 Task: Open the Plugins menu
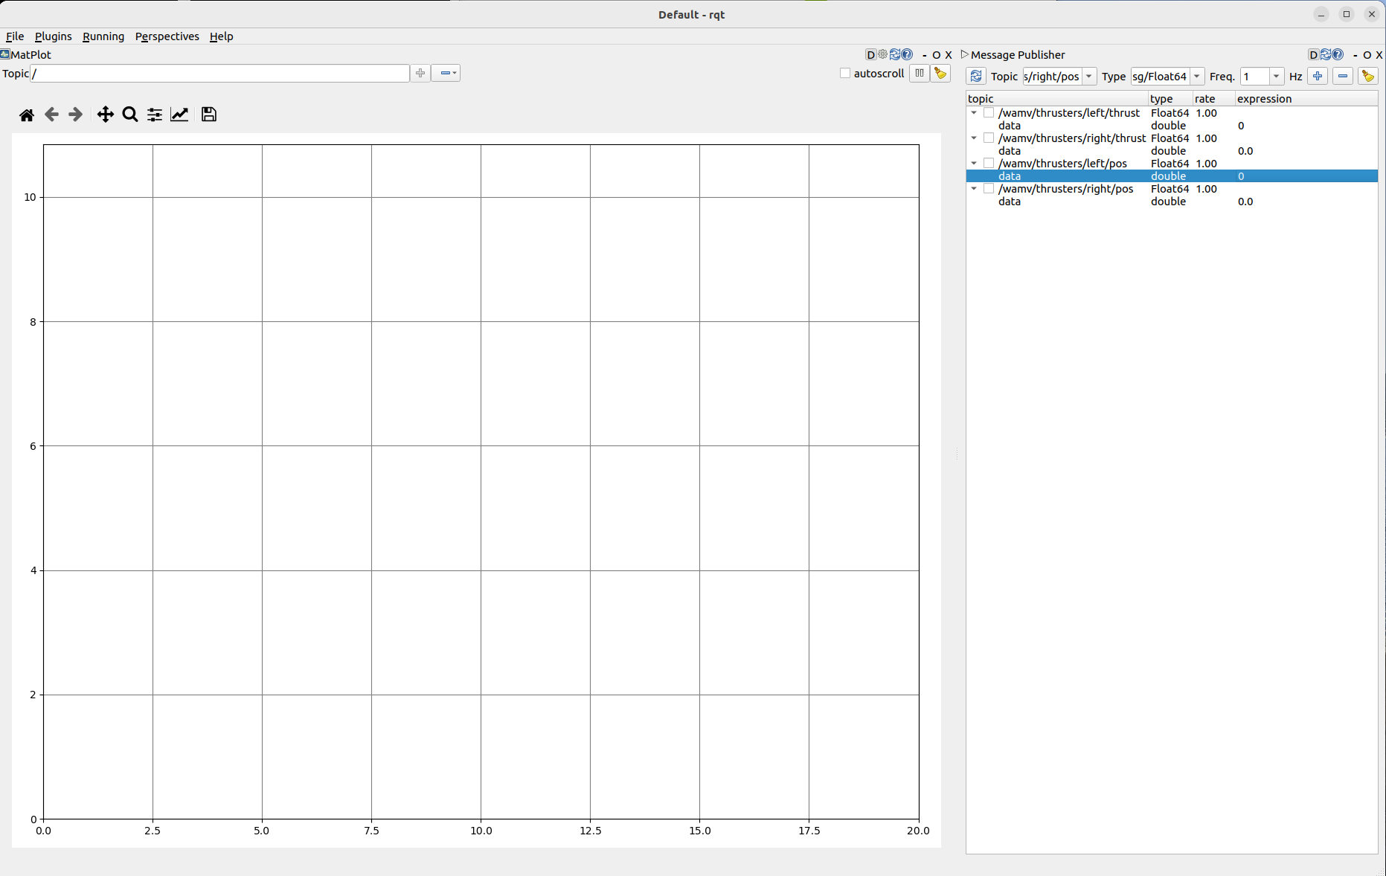tap(54, 36)
